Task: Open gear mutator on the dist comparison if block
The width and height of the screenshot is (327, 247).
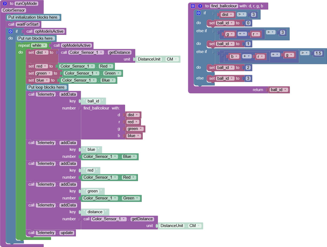Action: pyautogui.click(x=198, y=13)
